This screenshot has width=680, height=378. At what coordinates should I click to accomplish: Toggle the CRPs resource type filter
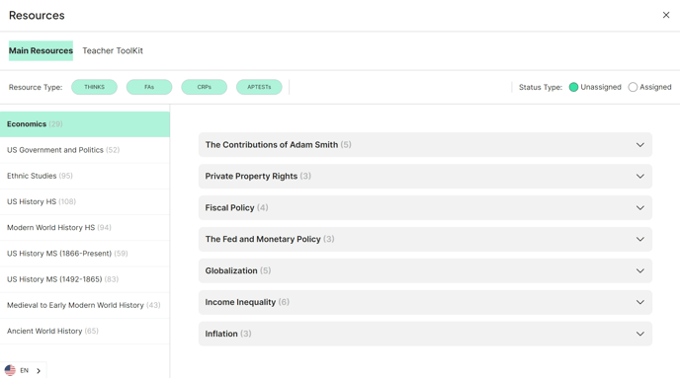pos(205,87)
